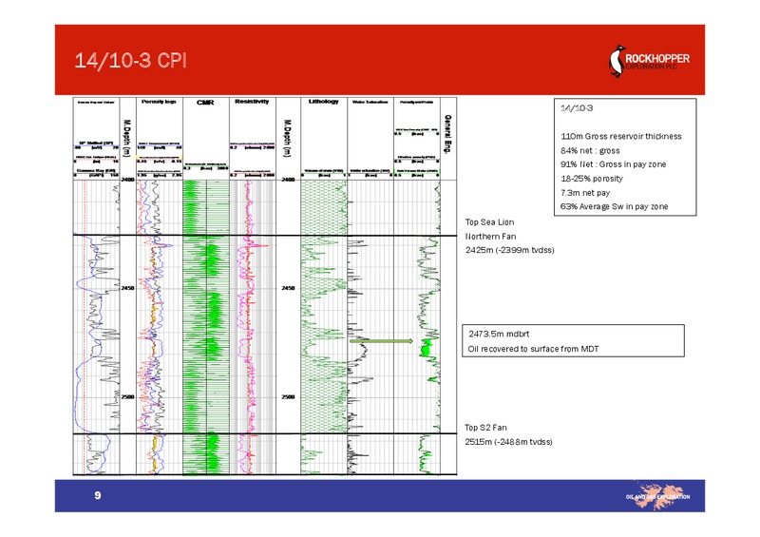This screenshot has height=537, width=760.
Task: Select '91% Net : Gross in pay zone'
Action: pyautogui.click(x=613, y=164)
